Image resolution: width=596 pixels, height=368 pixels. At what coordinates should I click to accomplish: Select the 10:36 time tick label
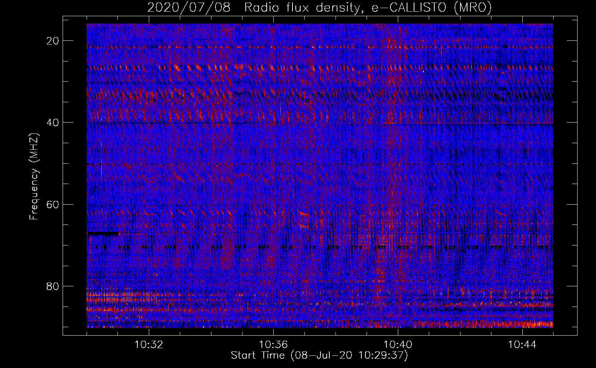click(273, 345)
